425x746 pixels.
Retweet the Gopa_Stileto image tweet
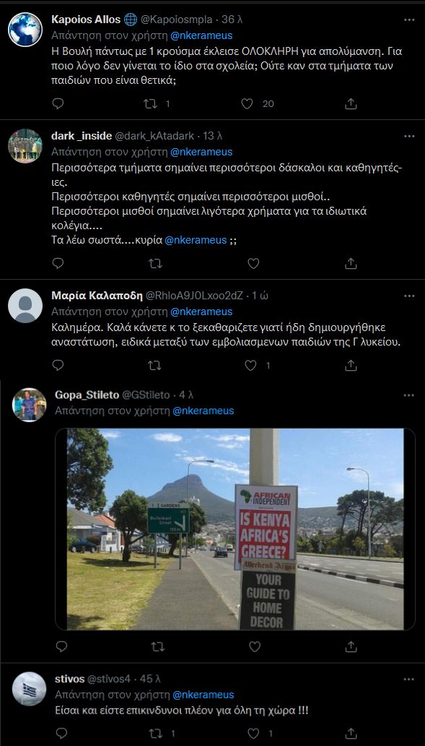click(158, 646)
